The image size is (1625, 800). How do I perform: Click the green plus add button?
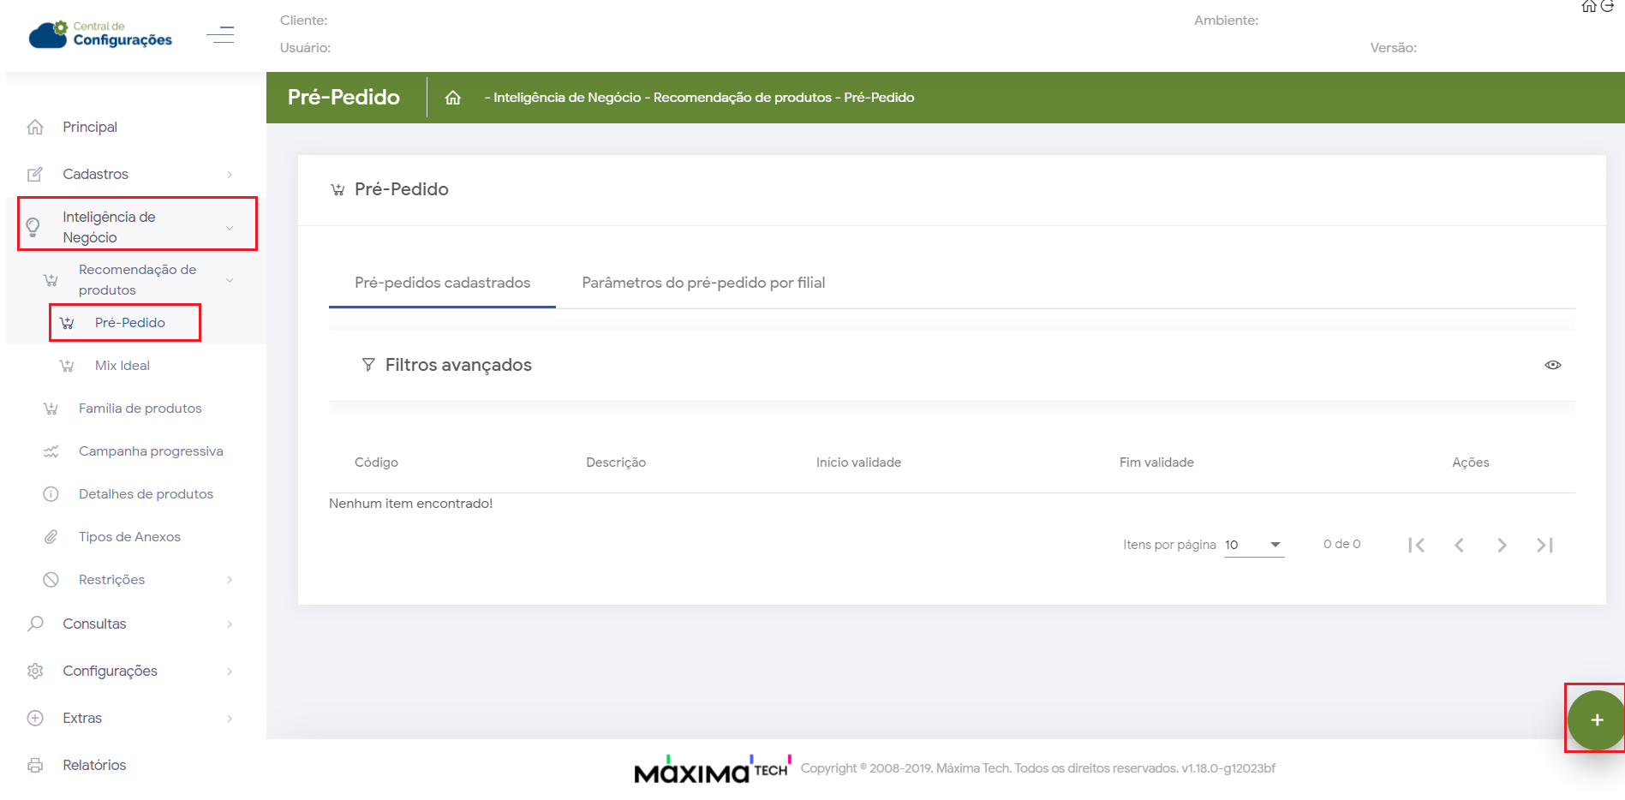click(1596, 719)
